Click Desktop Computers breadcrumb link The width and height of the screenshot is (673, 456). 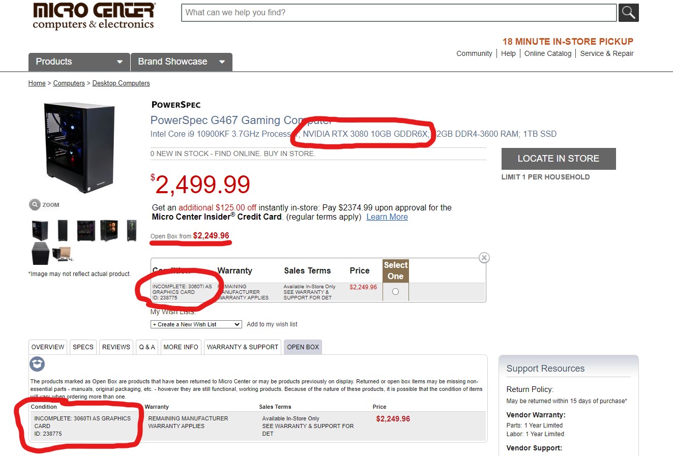click(121, 83)
